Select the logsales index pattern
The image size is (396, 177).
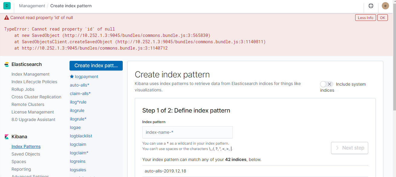pos(78,170)
